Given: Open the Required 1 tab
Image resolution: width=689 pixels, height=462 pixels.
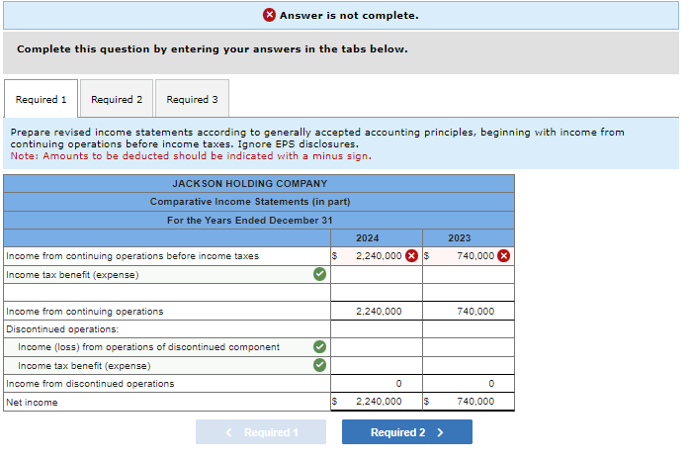Looking at the screenshot, I should (x=41, y=99).
